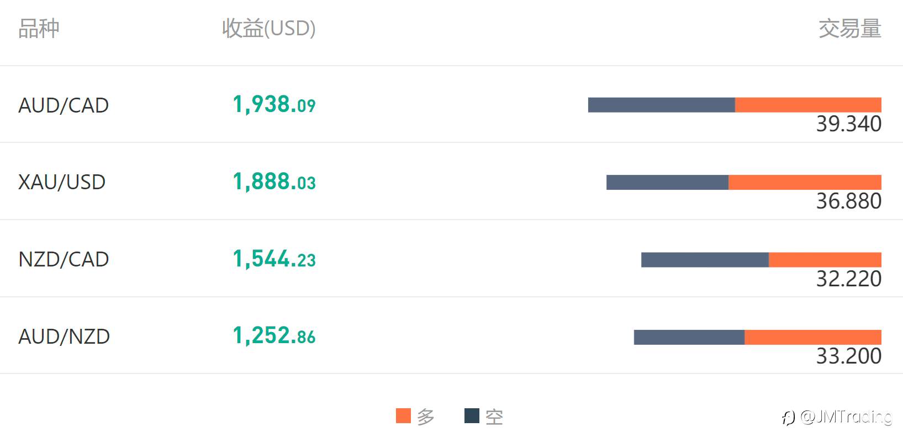The height and width of the screenshot is (443, 903).
Task: Click AUD/CAD orange long volume bar
Action: [x=808, y=105]
